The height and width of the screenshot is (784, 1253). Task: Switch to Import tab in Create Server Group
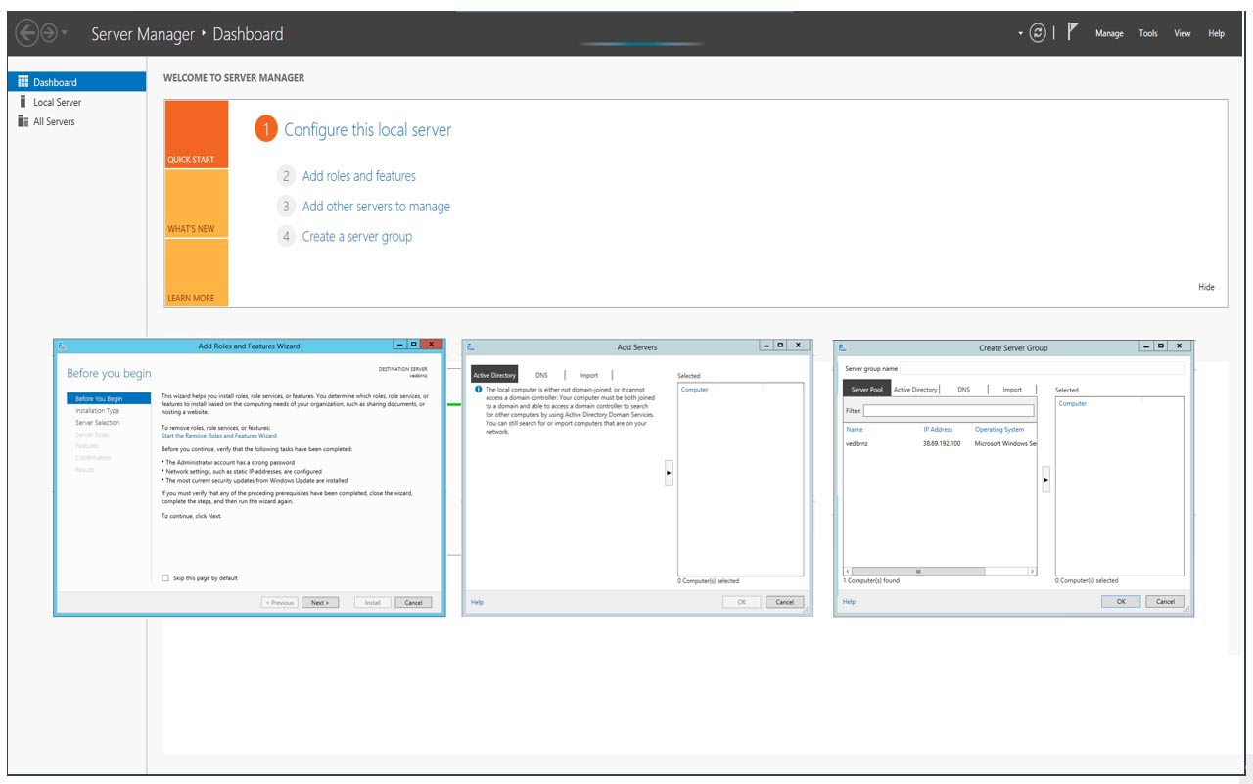point(1012,390)
